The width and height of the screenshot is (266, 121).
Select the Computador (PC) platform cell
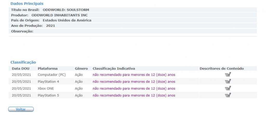point(52,75)
